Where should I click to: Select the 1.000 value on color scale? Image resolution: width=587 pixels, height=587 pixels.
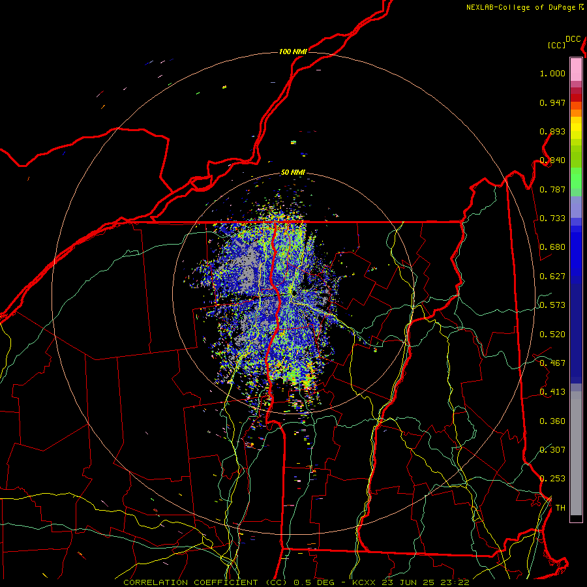552,73
